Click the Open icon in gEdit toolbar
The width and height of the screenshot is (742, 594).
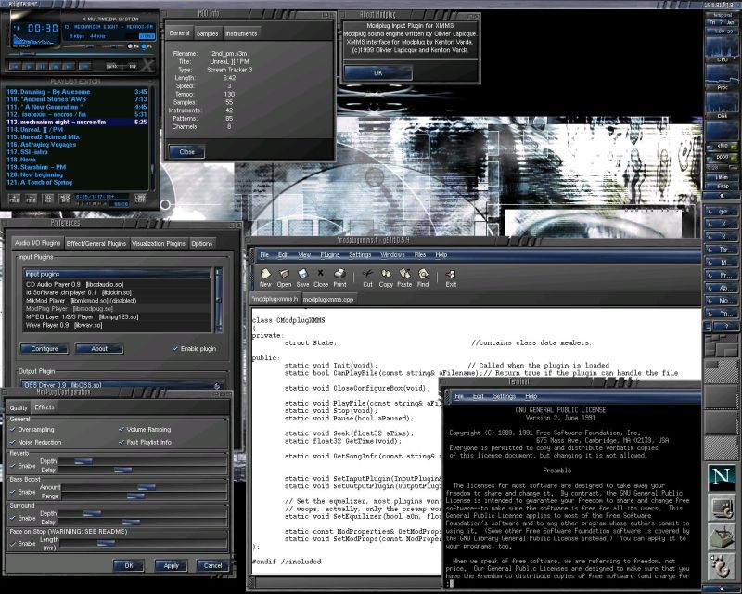(284, 278)
